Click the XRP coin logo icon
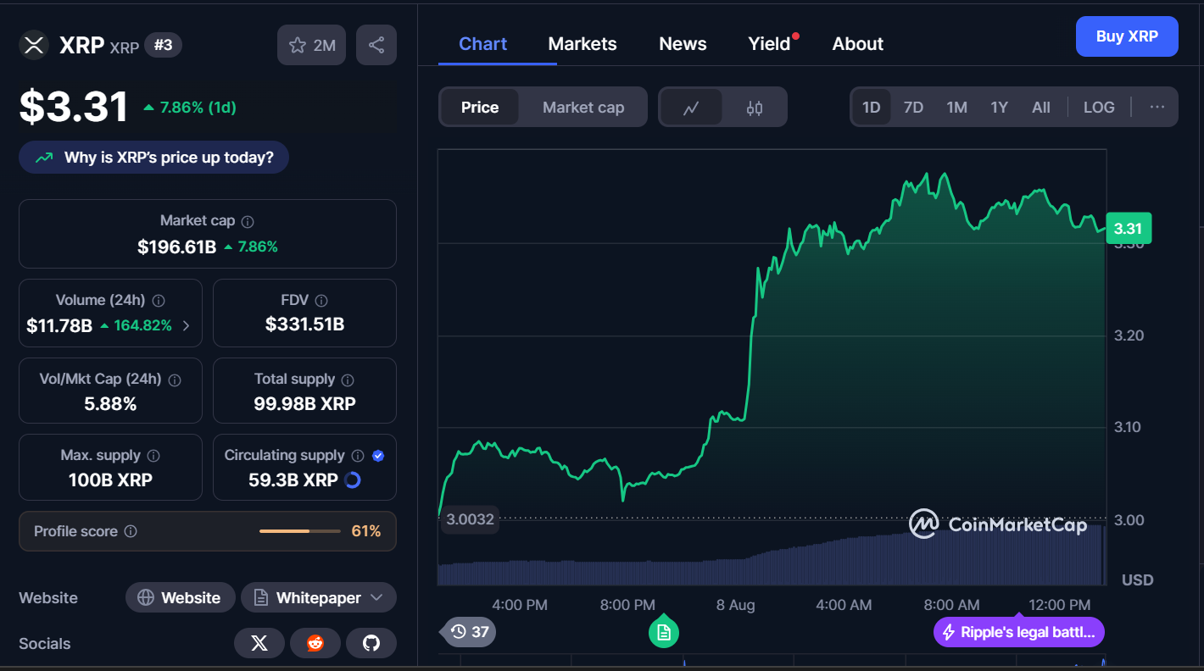 (34, 45)
